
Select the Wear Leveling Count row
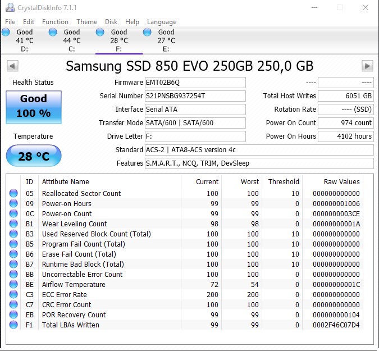point(185,224)
